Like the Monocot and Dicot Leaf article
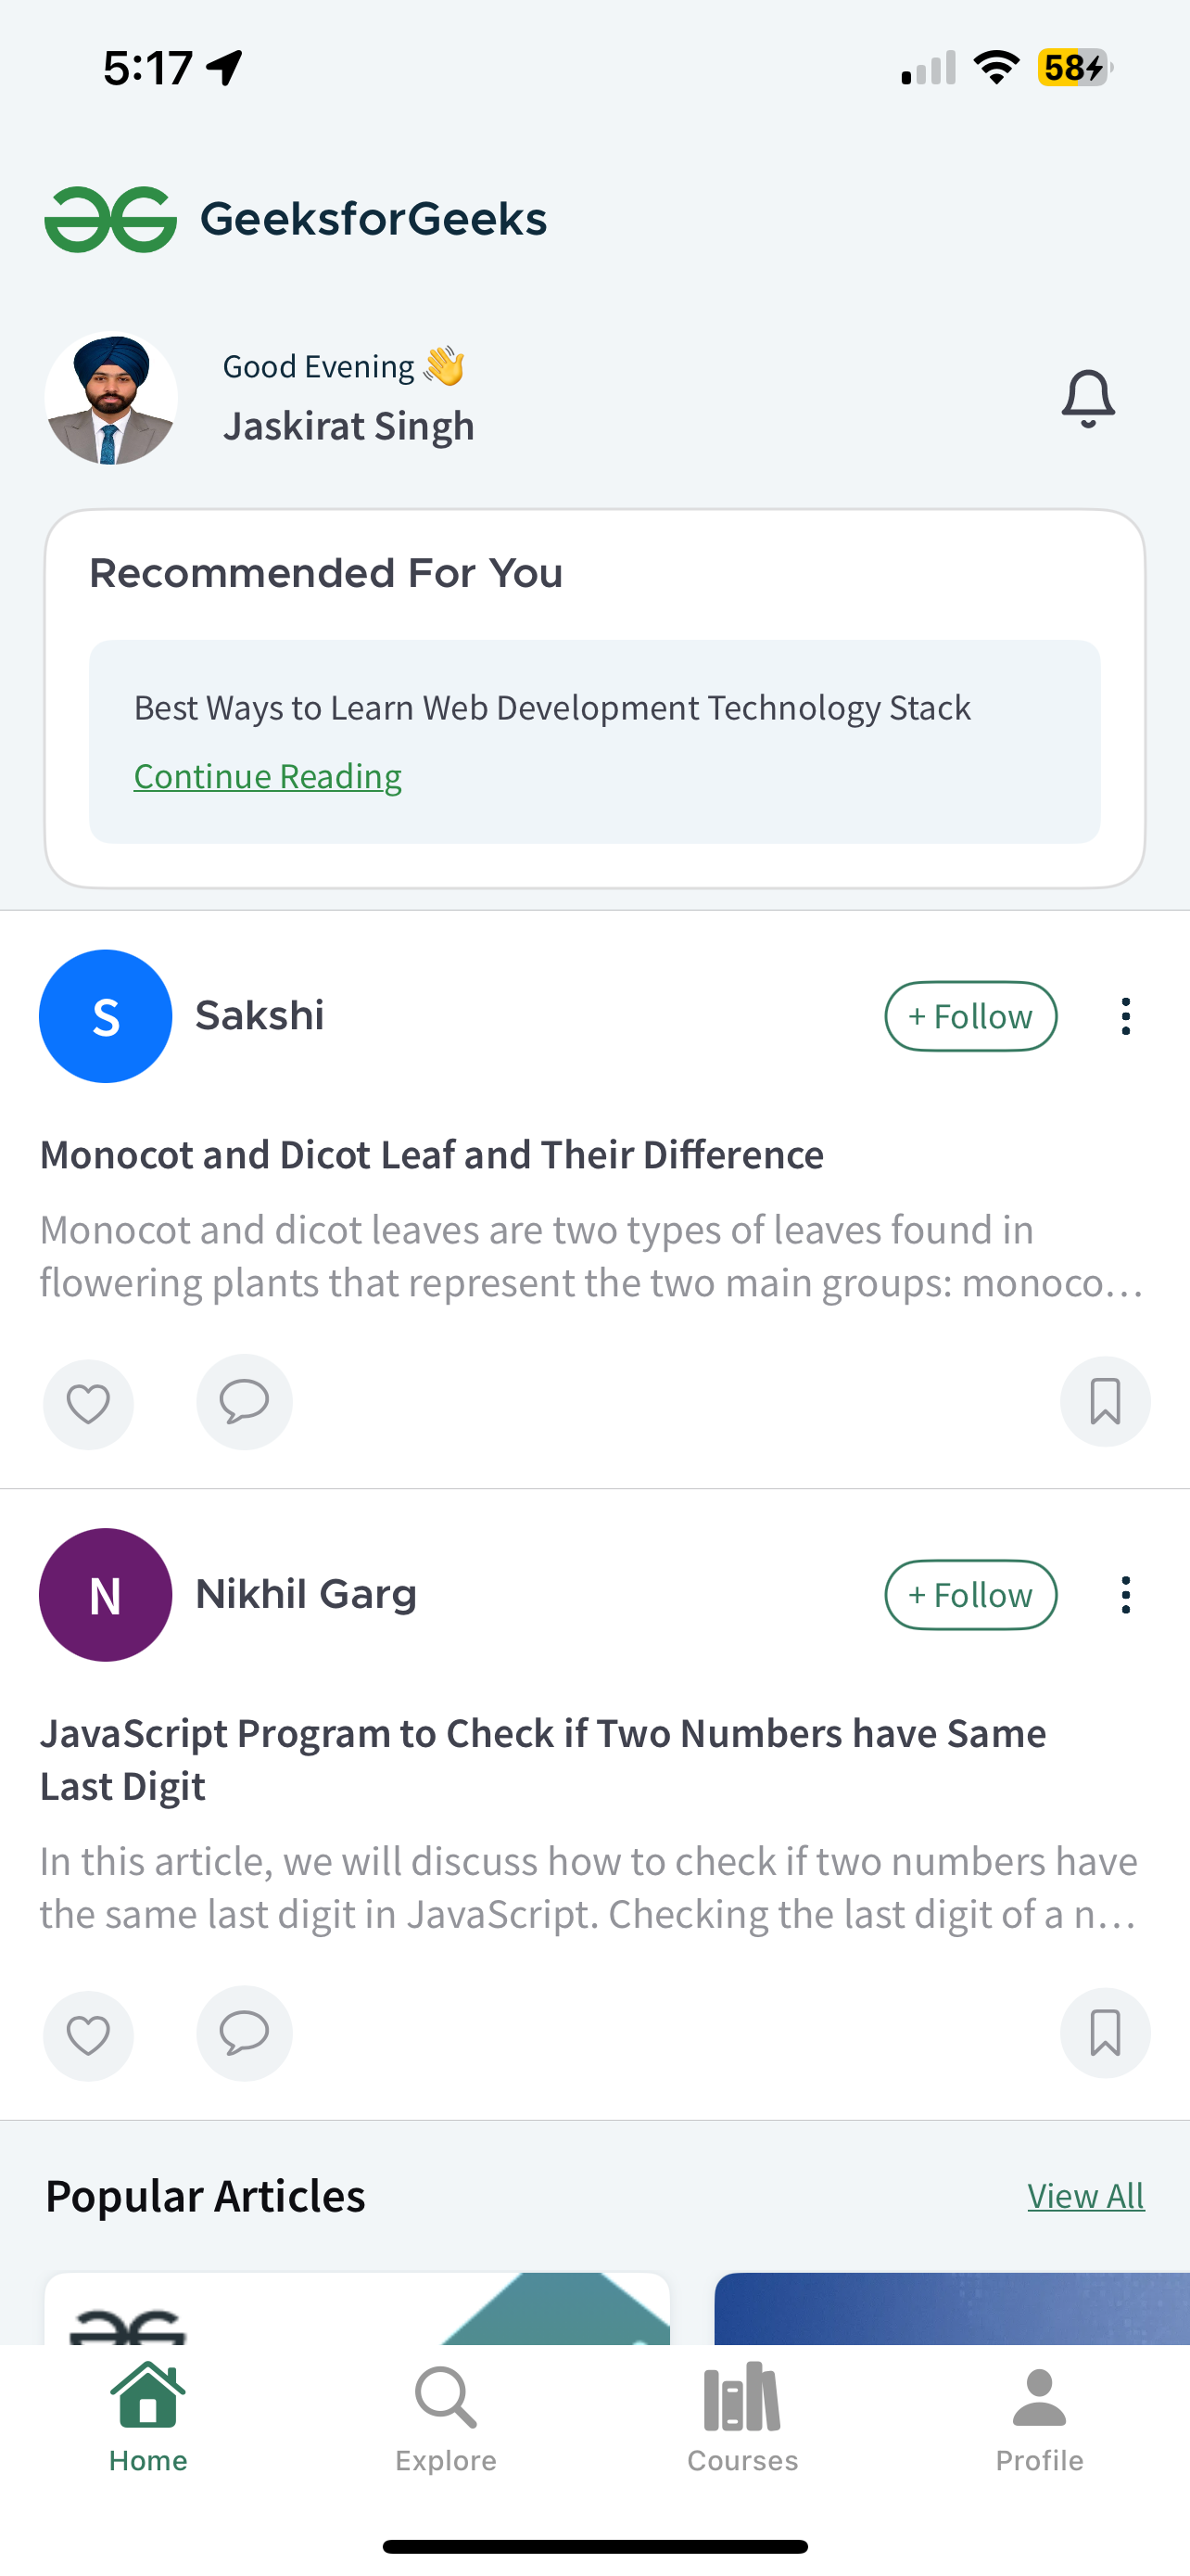Image resolution: width=1190 pixels, height=2576 pixels. point(88,1403)
